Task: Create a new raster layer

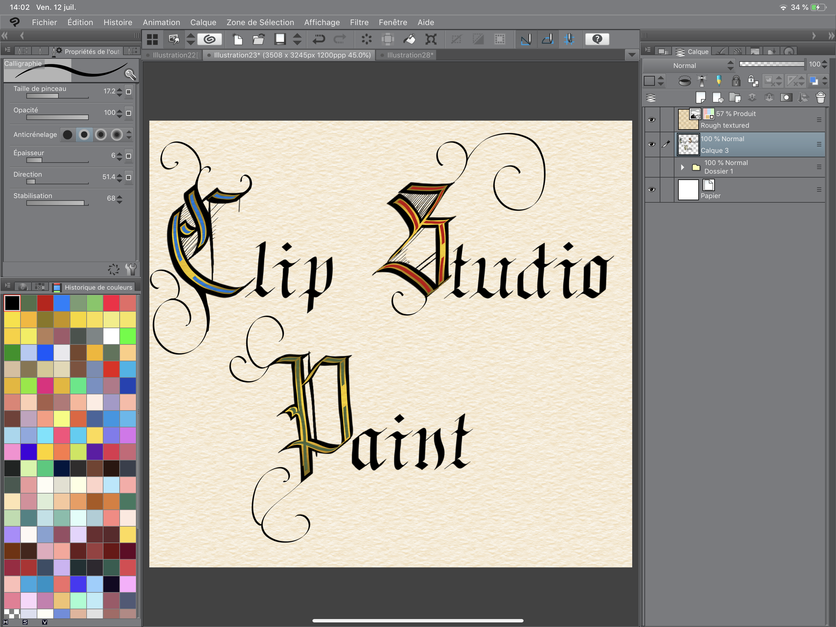Action: 701,98
